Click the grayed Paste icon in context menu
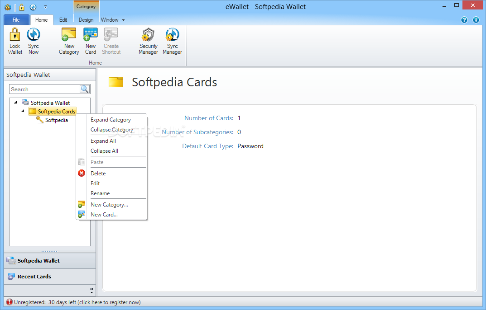Image resolution: width=486 pixels, height=310 pixels. [82, 162]
